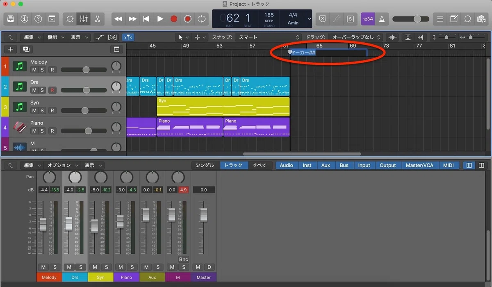Viewport: 492px width, 287px height.
Task: Start playback with the Play button
Action: pyautogui.click(x=160, y=19)
